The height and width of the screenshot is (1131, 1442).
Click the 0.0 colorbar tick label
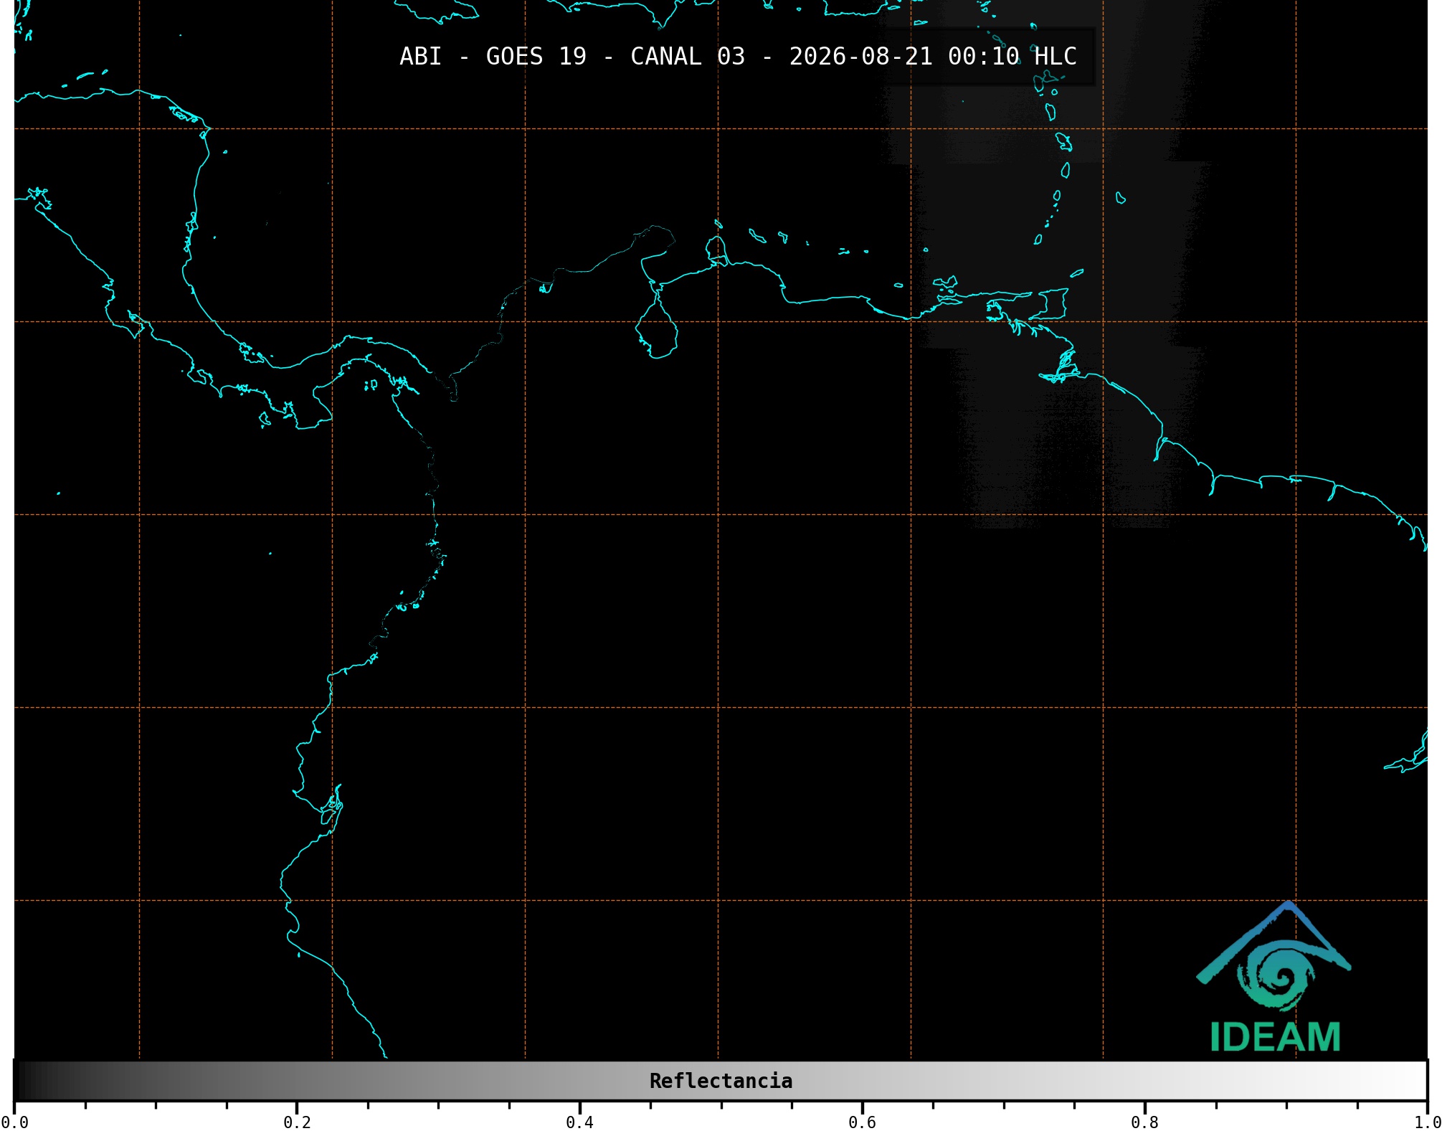[x=14, y=1122]
